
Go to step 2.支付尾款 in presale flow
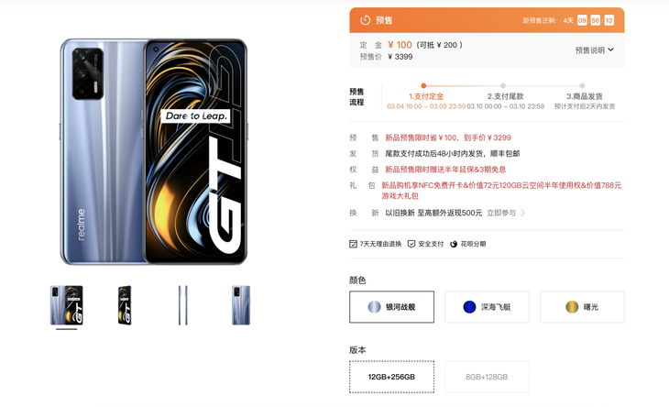coord(505,96)
